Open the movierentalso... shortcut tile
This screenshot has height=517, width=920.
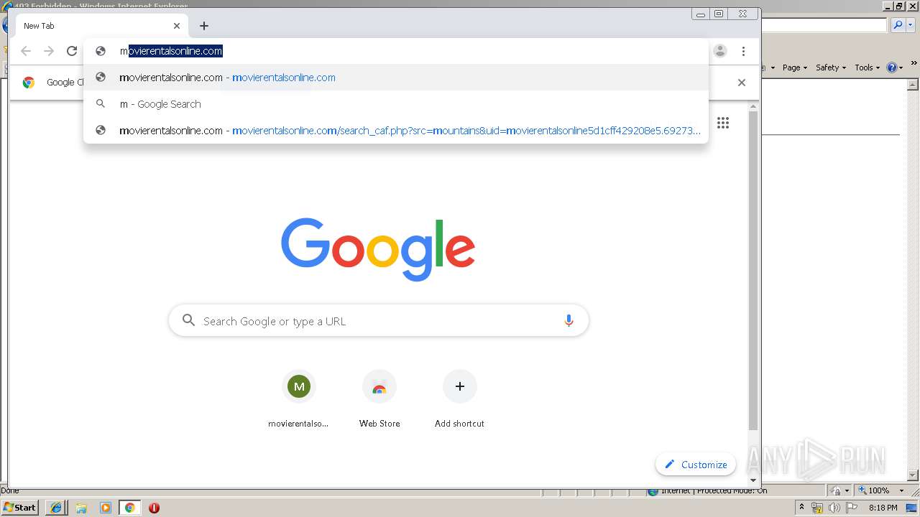(x=299, y=398)
